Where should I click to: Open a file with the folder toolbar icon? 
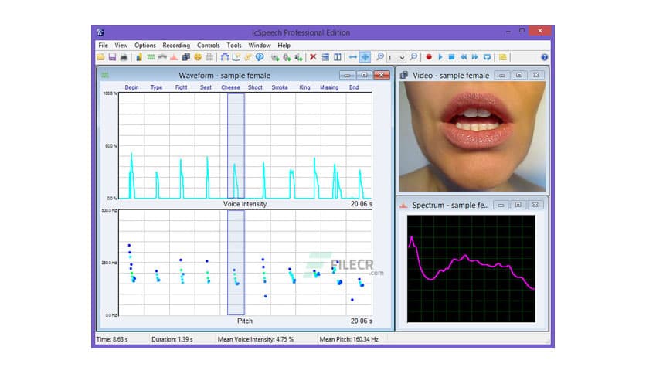(100, 57)
